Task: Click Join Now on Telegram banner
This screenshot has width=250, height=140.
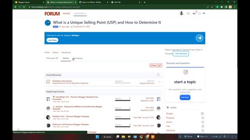Action: pyautogui.click(x=52, y=40)
